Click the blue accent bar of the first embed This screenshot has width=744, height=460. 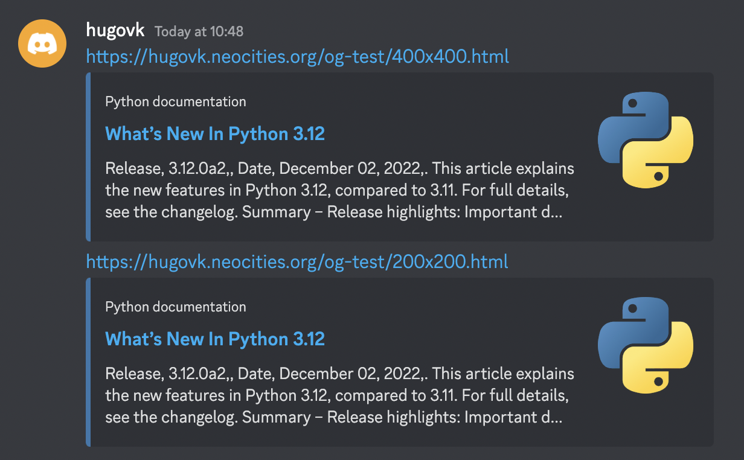pos(88,157)
